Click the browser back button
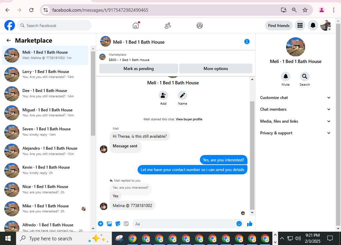Viewport: 341px width, 245px height. pos(7,10)
